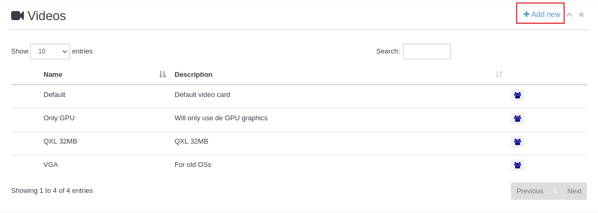The width and height of the screenshot is (598, 213).
Task: Go to Next page
Action: click(574, 191)
